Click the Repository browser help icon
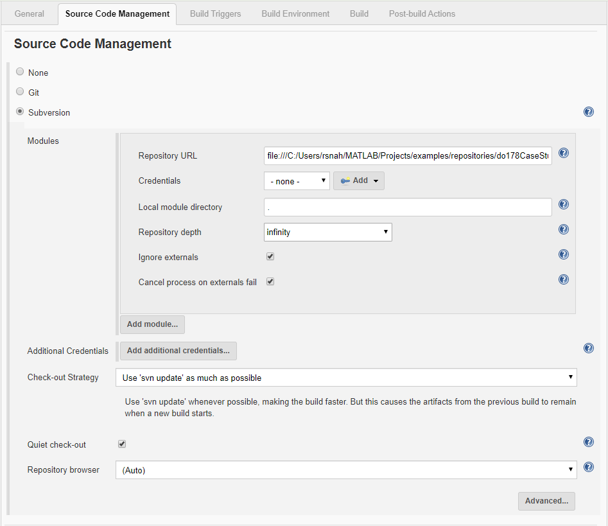 pos(588,467)
